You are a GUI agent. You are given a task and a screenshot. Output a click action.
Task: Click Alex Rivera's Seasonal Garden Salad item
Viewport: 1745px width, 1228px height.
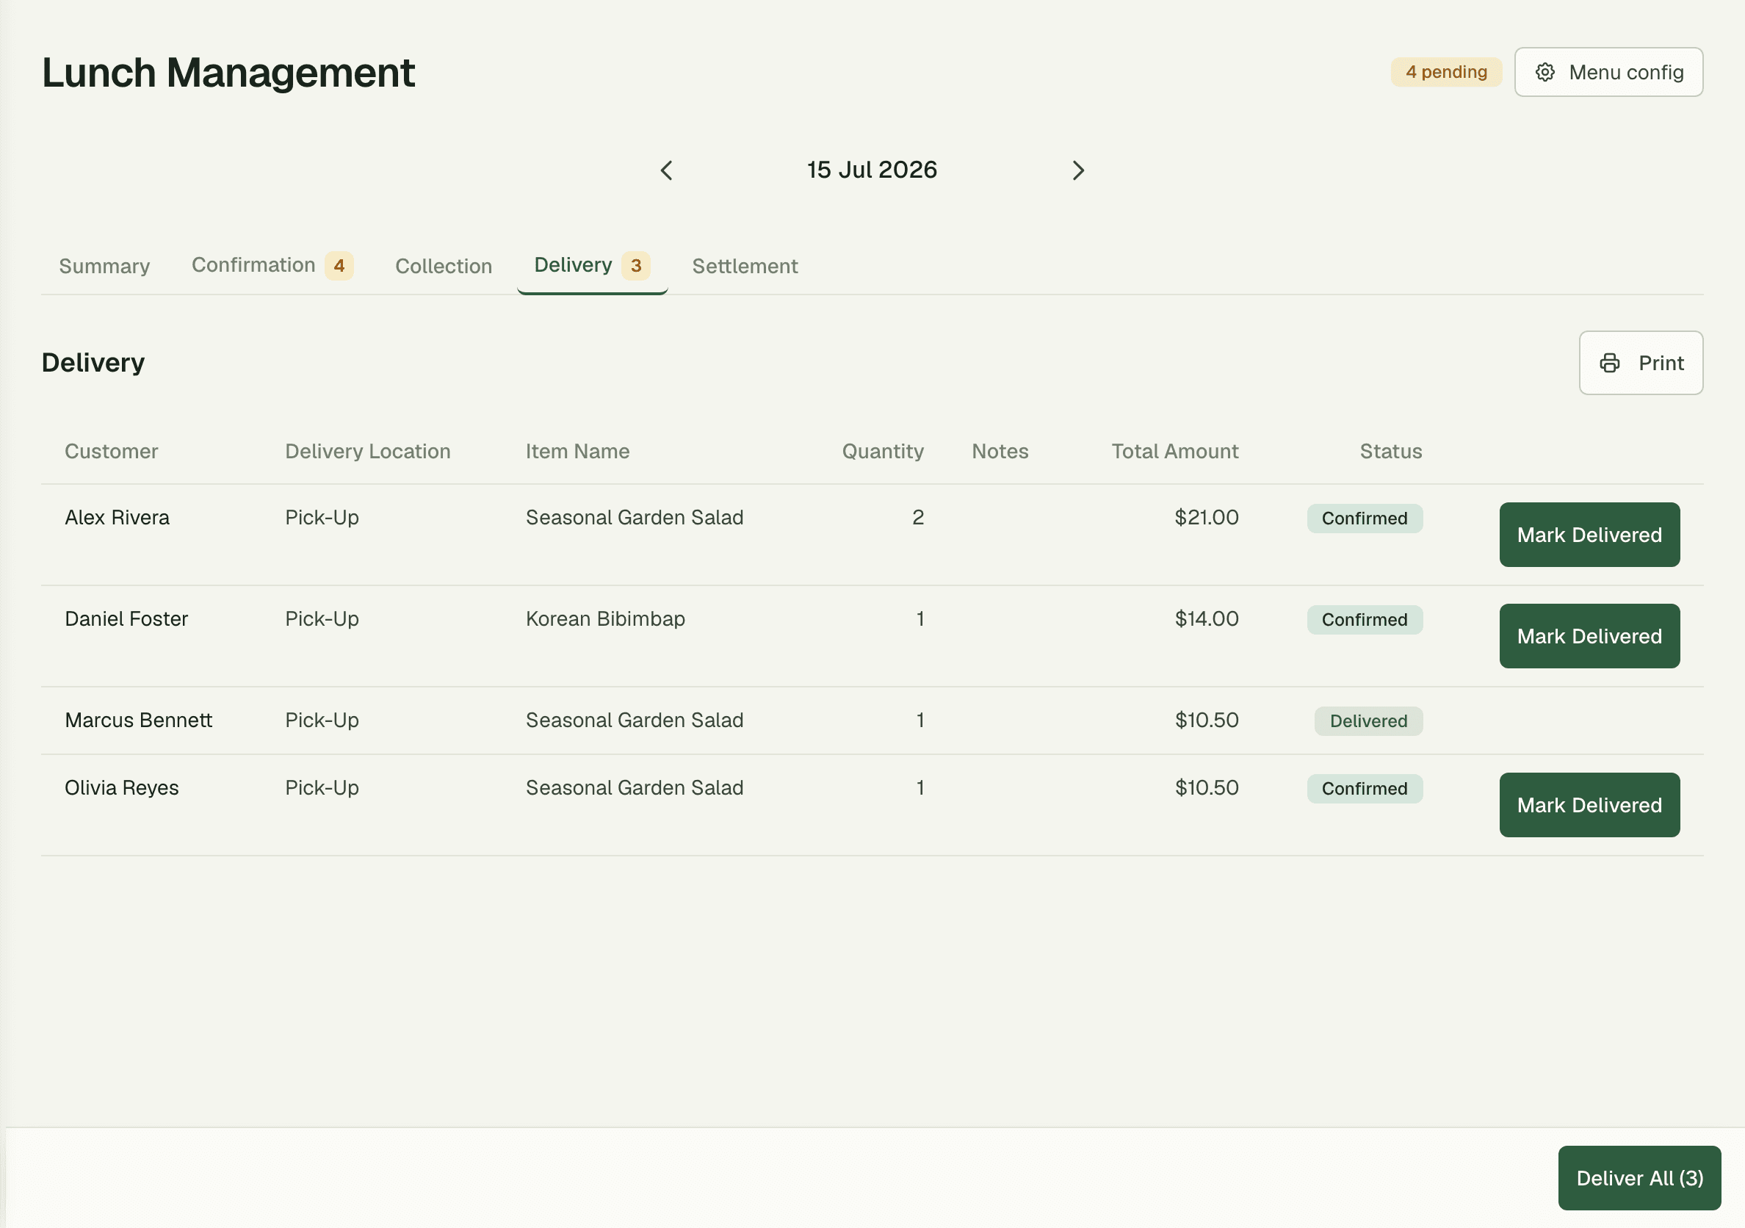pyautogui.click(x=635, y=518)
